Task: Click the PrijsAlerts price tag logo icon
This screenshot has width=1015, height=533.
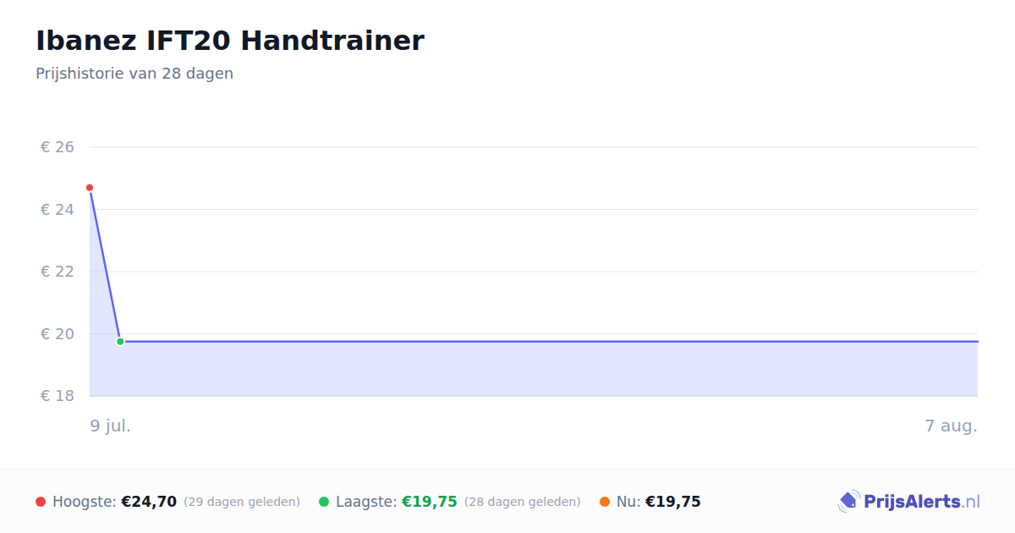Action: coord(848,502)
